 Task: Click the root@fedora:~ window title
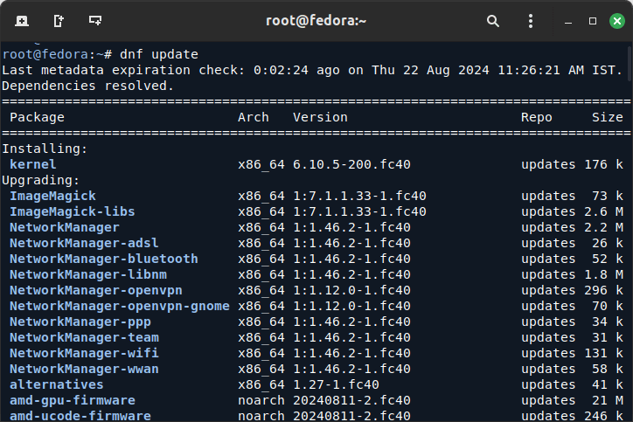tap(316, 21)
